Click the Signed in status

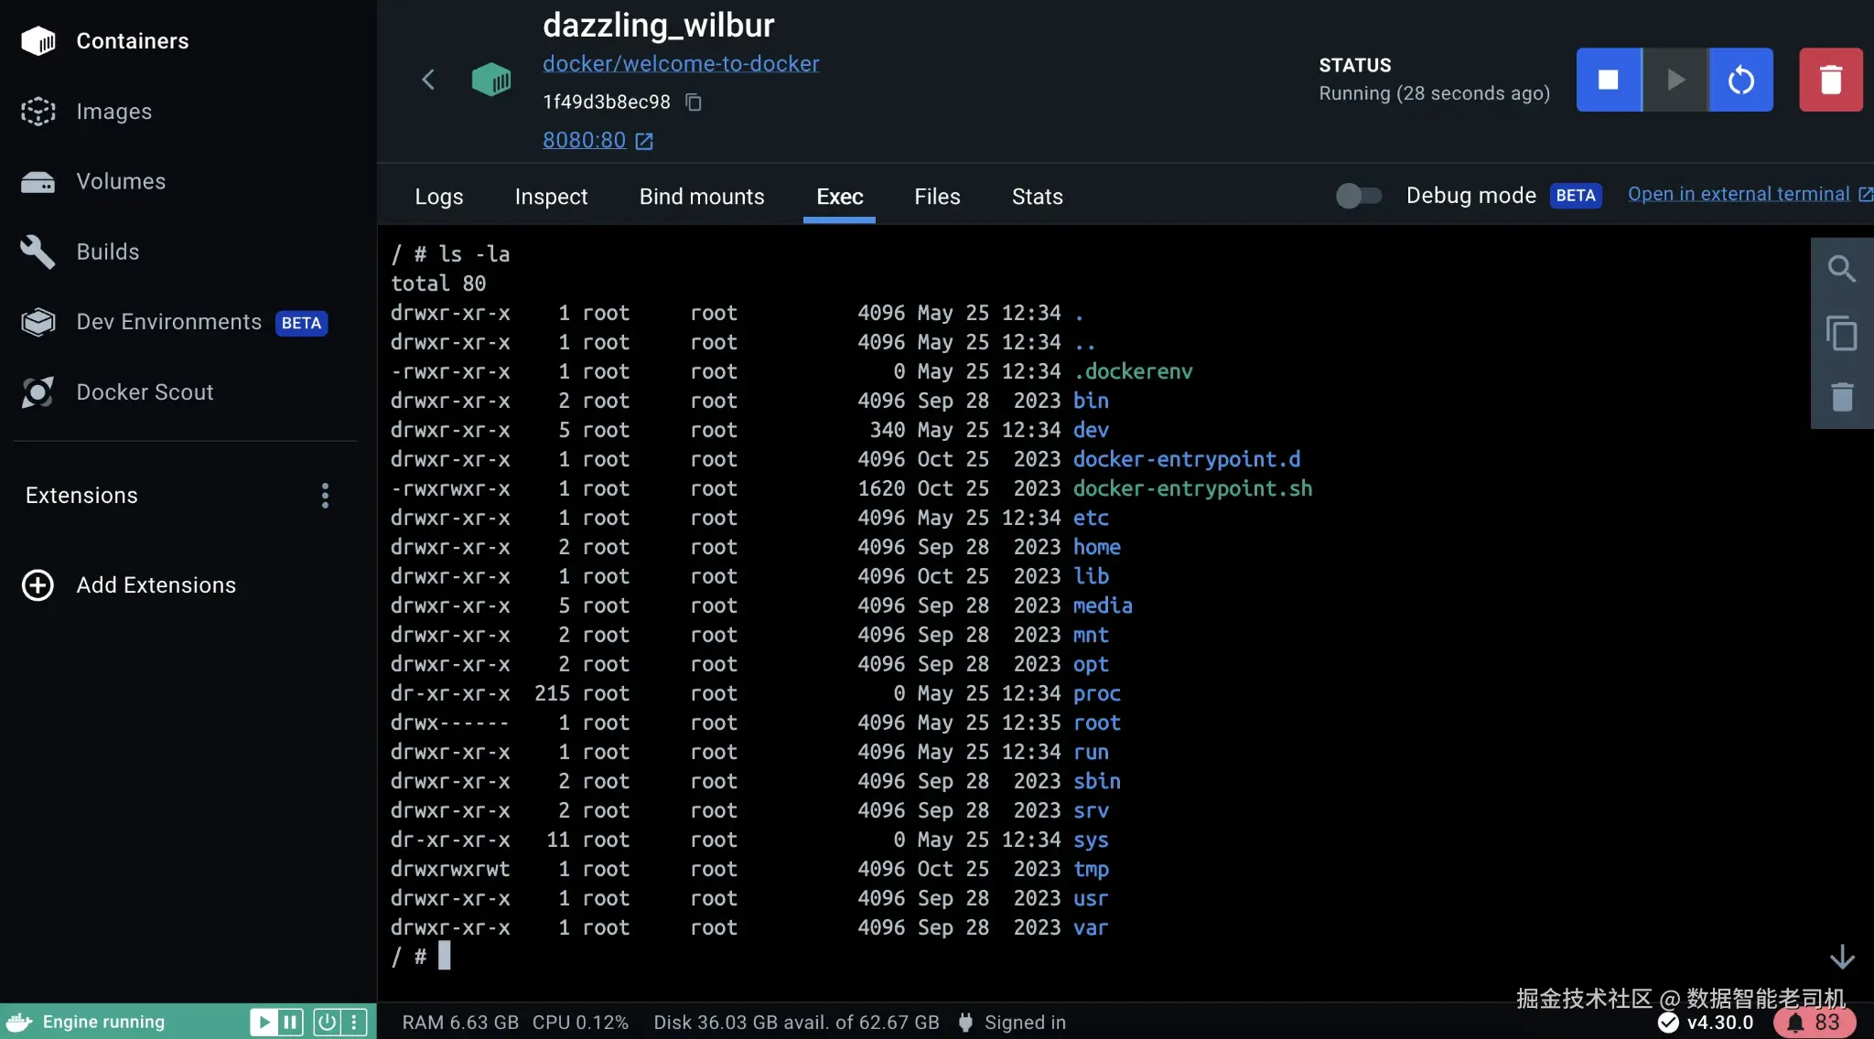(1012, 1023)
